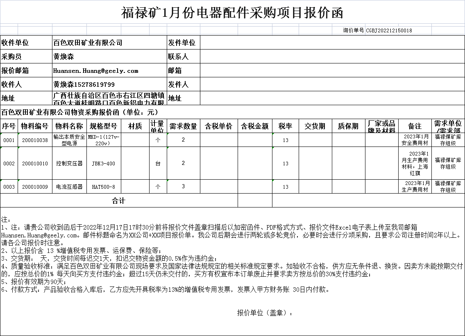Image resolution: width=465 pixels, height=336 pixels.
Task: Select spec cell 'JBK3-400'
Action: (x=104, y=164)
